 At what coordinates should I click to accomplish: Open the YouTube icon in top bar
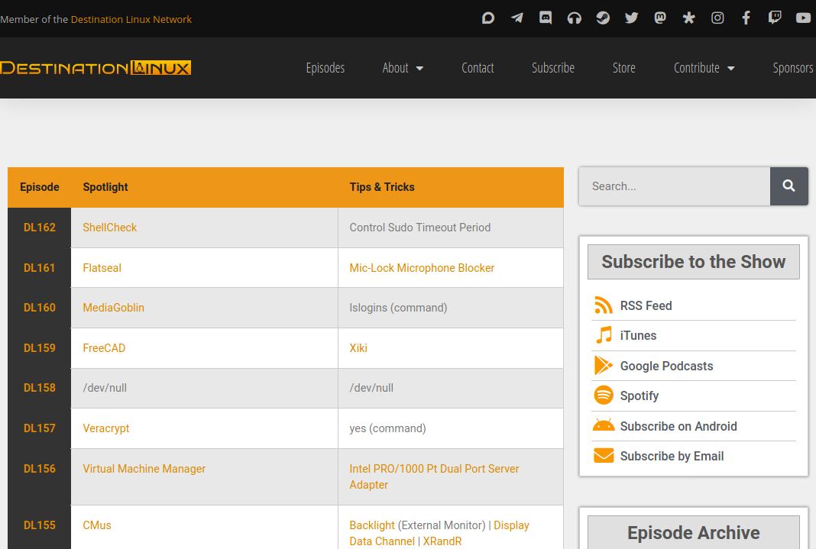tap(803, 18)
